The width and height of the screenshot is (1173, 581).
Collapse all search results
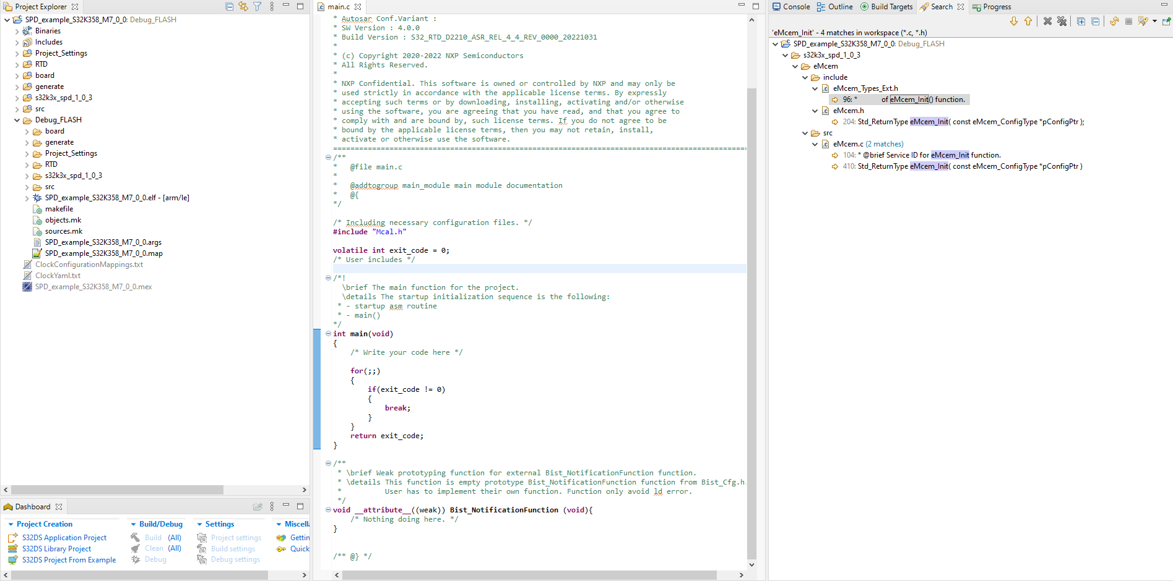point(1095,21)
